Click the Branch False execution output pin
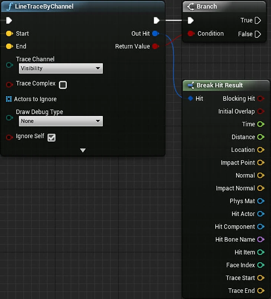The height and width of the screenshot is (299, 271). (x=258, y=34)
